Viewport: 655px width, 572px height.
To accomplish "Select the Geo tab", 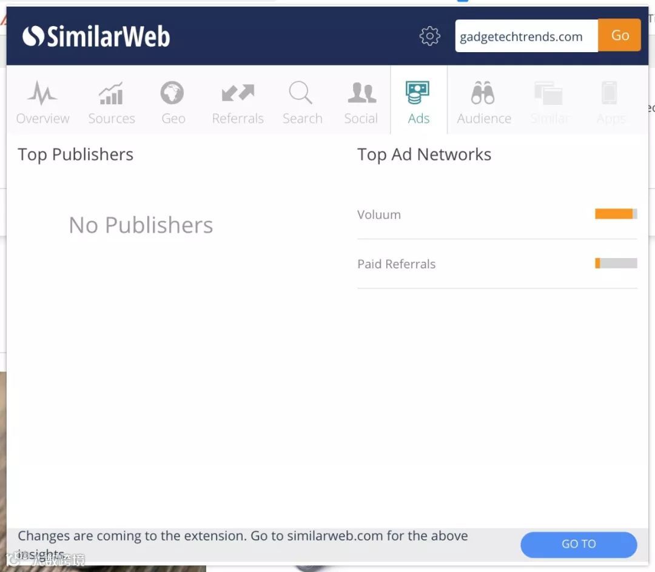I will coord(173,102).
